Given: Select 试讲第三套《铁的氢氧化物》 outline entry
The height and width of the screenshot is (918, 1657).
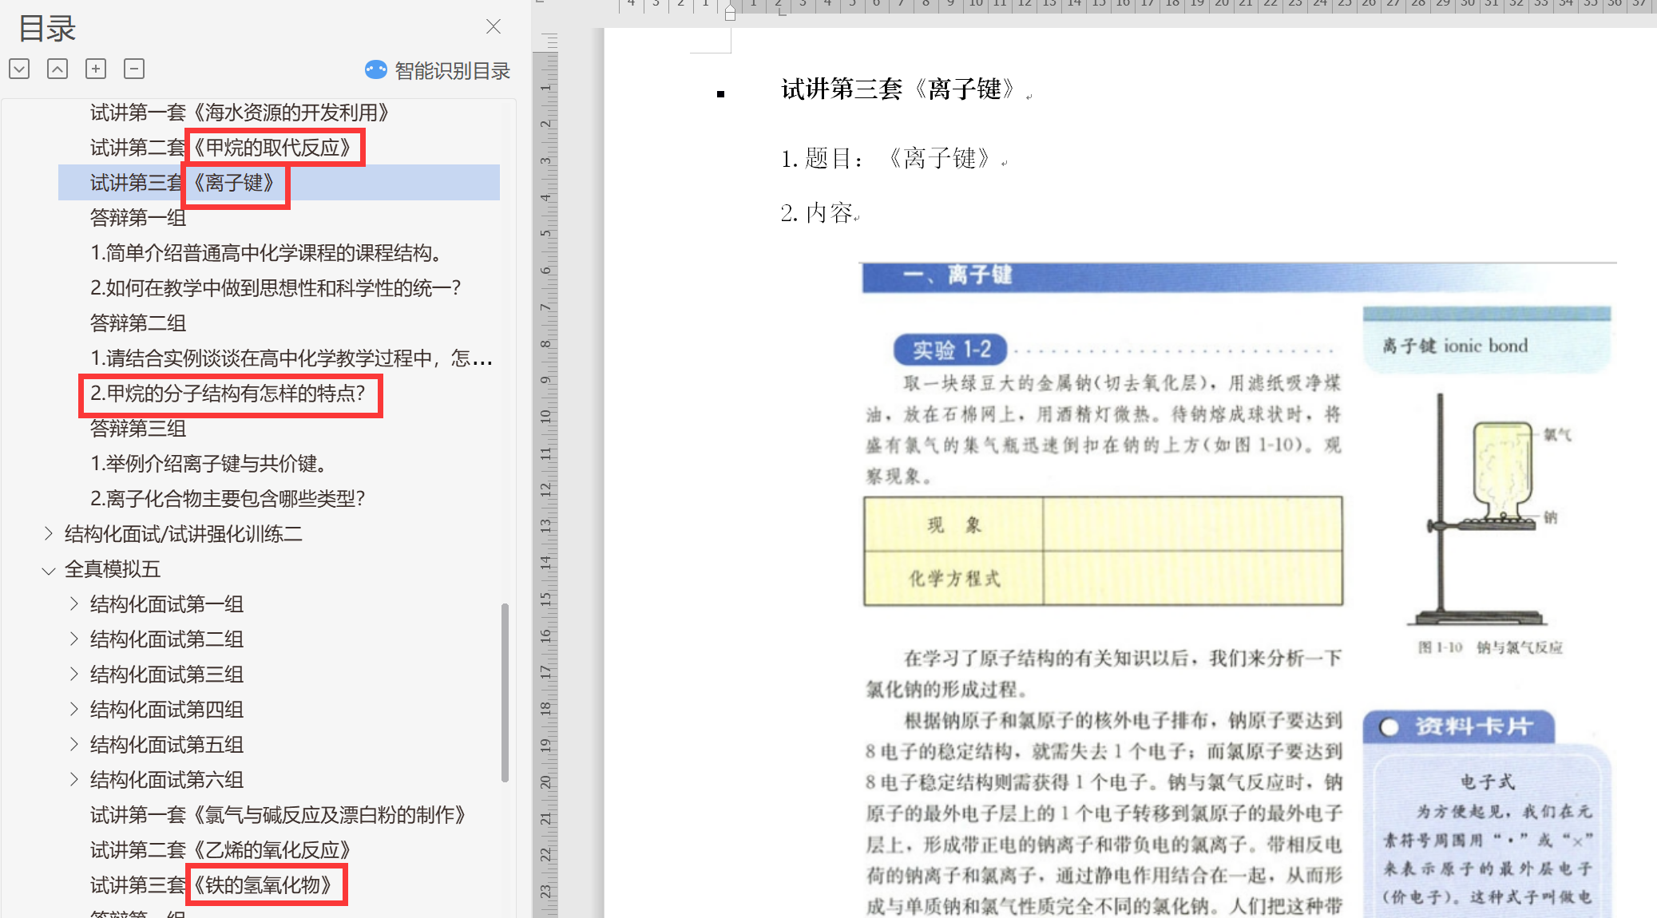Looking at the screenshot, I should [x=210, y=885].
